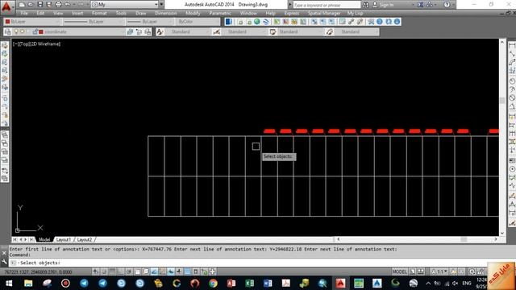Viewport: 516px width, 290px height.
Task: Select the Linear dimension tool in right toolbar
Action: [512, 45]
